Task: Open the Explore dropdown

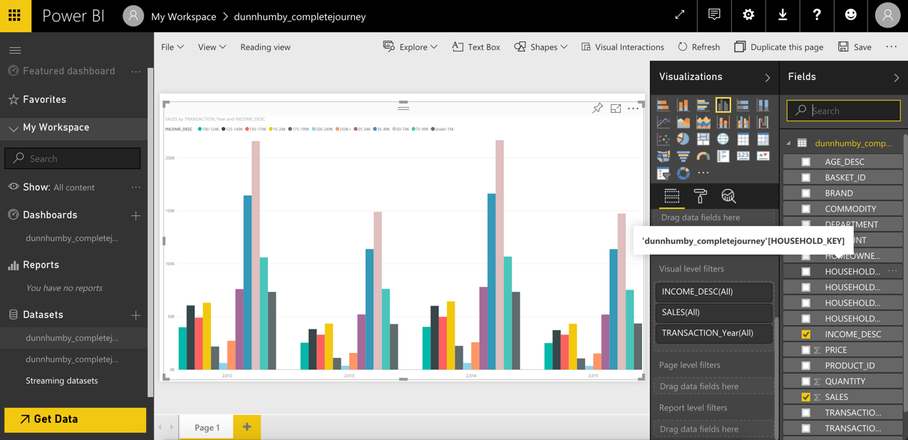Action: pos(410,47)
